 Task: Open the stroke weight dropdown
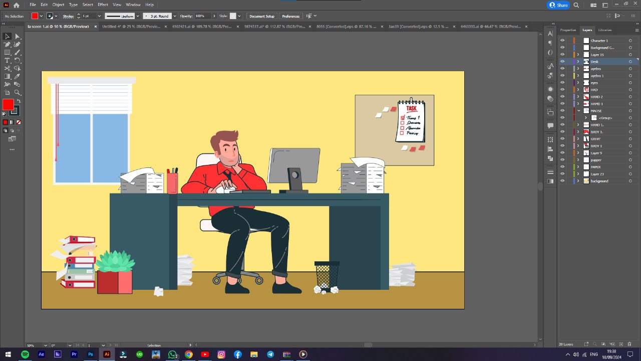tap(99, 16)
